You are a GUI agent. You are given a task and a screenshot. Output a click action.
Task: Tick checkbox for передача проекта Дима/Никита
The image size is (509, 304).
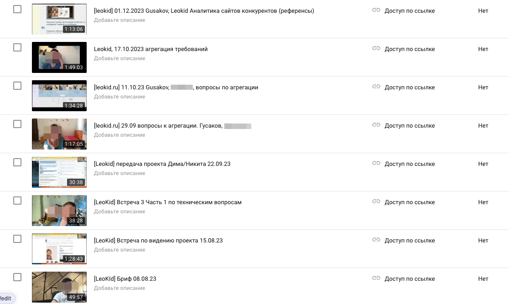tap(17, 162)
